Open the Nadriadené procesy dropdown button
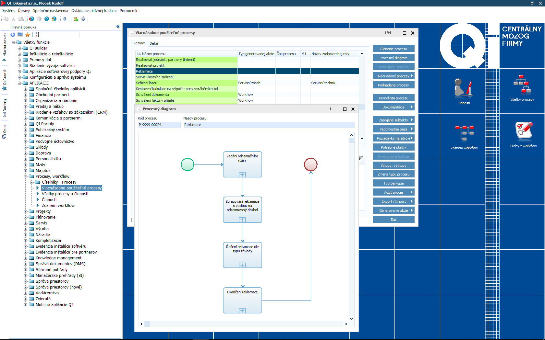 [394, 76]
